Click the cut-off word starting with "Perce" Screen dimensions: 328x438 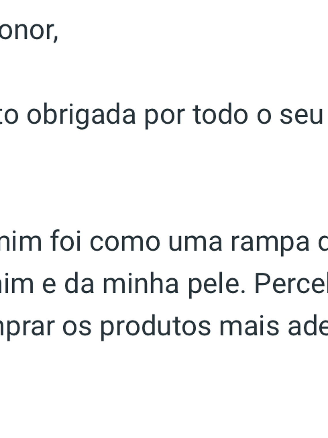point(291,284)
